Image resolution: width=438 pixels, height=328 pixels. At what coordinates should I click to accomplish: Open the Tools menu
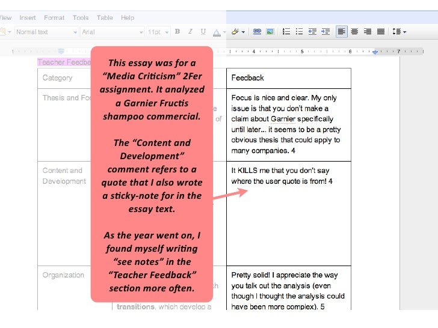[x=81, y=17]
